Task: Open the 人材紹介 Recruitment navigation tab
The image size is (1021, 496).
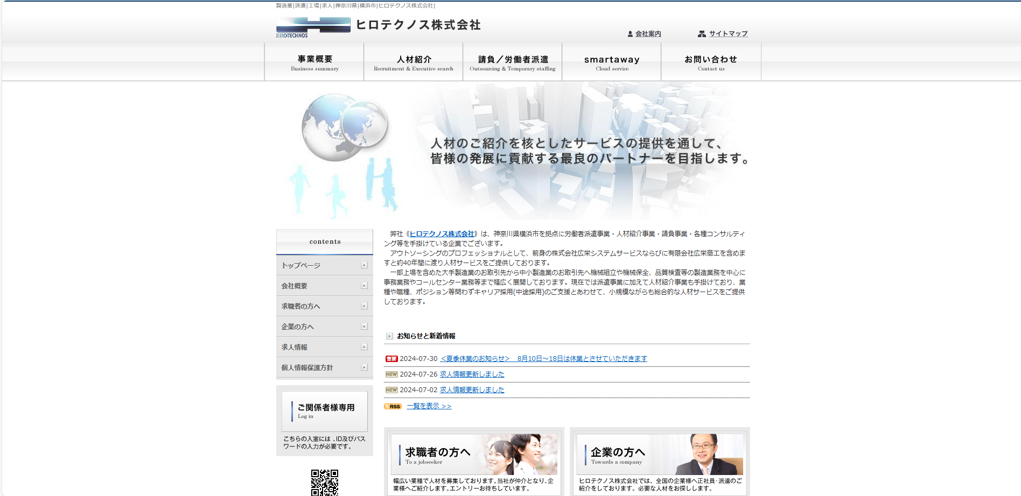Action: 413,62
